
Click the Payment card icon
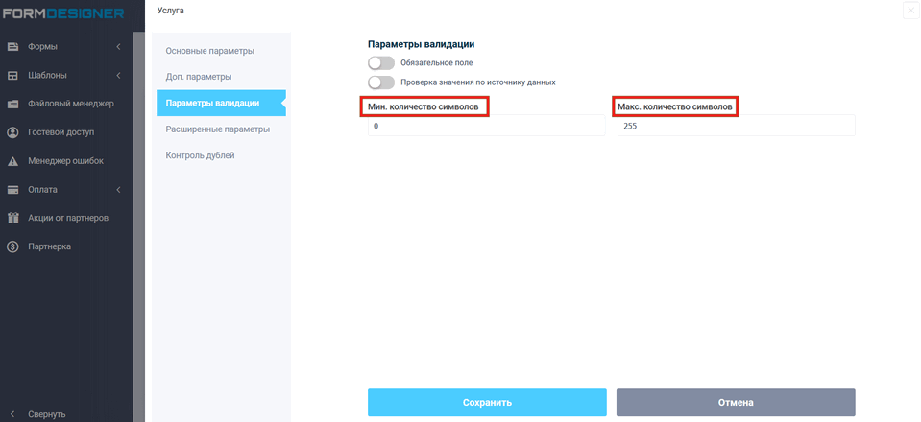[x=13, y=189]
